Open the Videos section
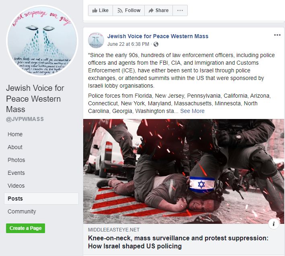Screen dimensions: 285x256 pos(16,186)
